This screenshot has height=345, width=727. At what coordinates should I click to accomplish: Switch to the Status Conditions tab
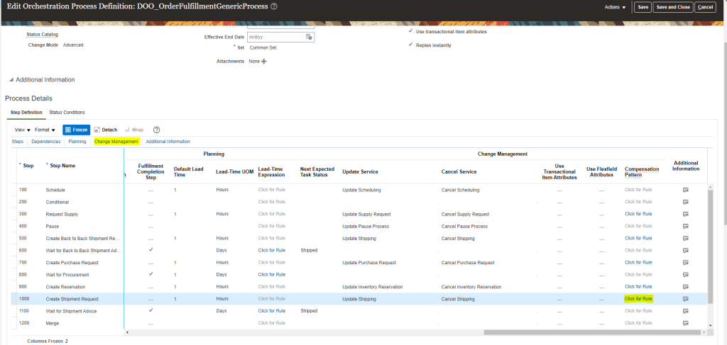[67, 112]
